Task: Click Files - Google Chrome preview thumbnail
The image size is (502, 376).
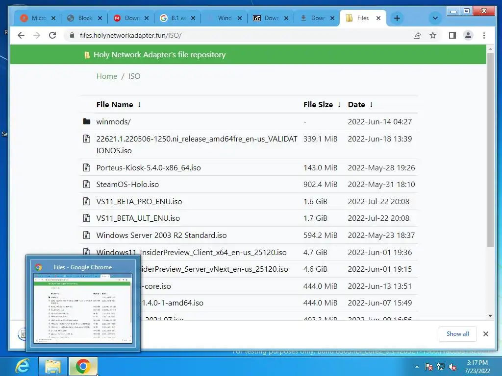Action: pyautogui.click(x=83, y=308)
